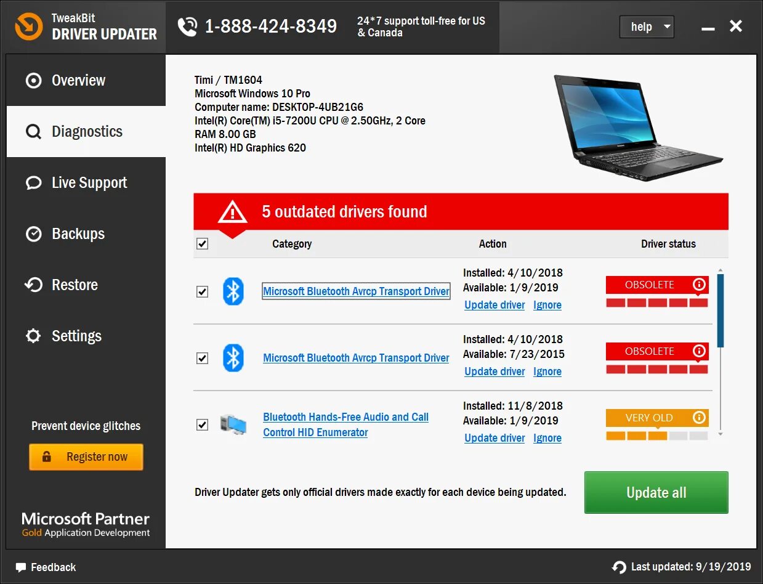This screenshot has width=763, height=584.
Task: Open Settings via gear icon
Action: [34, 336]
